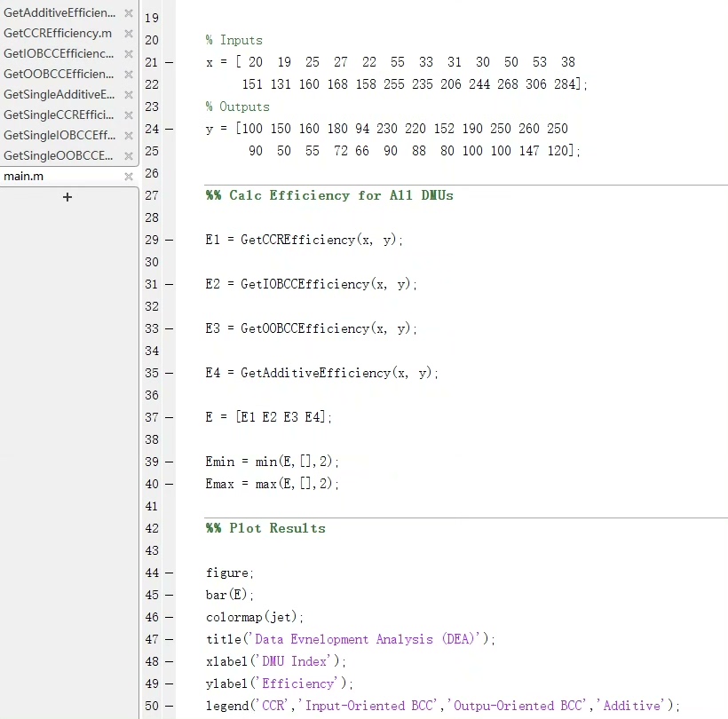Click the 'E = [E1 E2 E3 E4];' line
This screenshot has height=719, width=728.
coord(268,417)
